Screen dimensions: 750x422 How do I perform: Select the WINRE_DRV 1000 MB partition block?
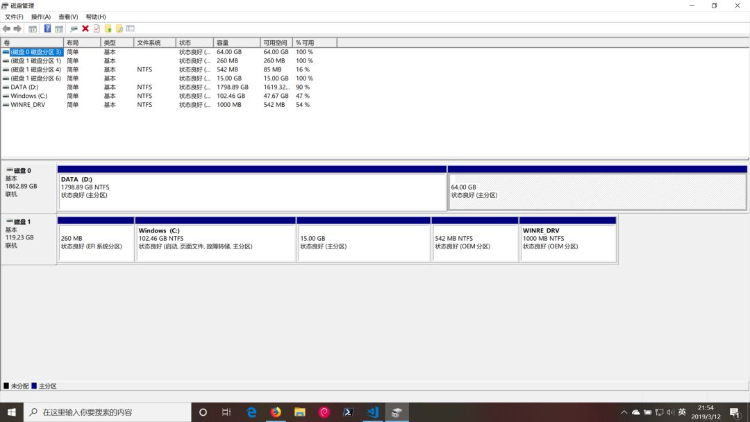[568, 239]
